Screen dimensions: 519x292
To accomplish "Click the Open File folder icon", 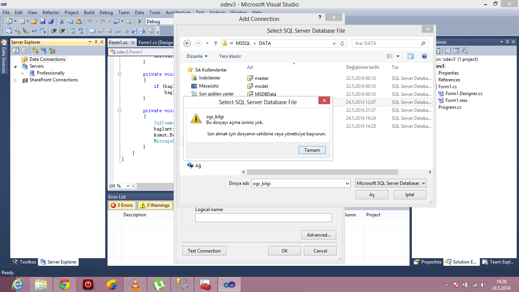I will pos(34,21).
